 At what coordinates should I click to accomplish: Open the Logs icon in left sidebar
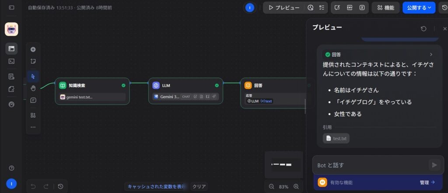click(11, 76)
